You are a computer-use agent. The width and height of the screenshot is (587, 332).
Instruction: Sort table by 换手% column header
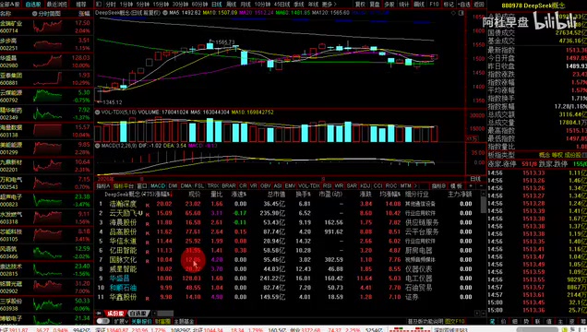click(304, 195)
